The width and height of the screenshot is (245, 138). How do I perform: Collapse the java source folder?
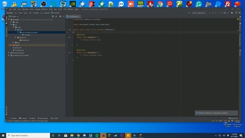click(x=16, y=30)
